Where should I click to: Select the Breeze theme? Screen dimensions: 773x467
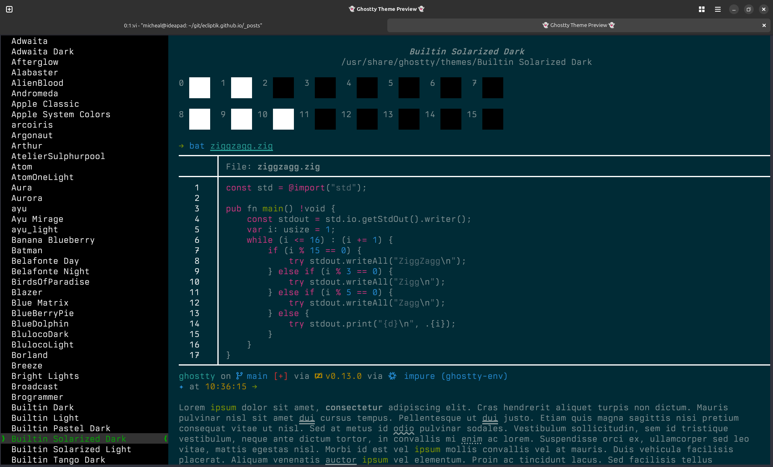click(27, 366)
